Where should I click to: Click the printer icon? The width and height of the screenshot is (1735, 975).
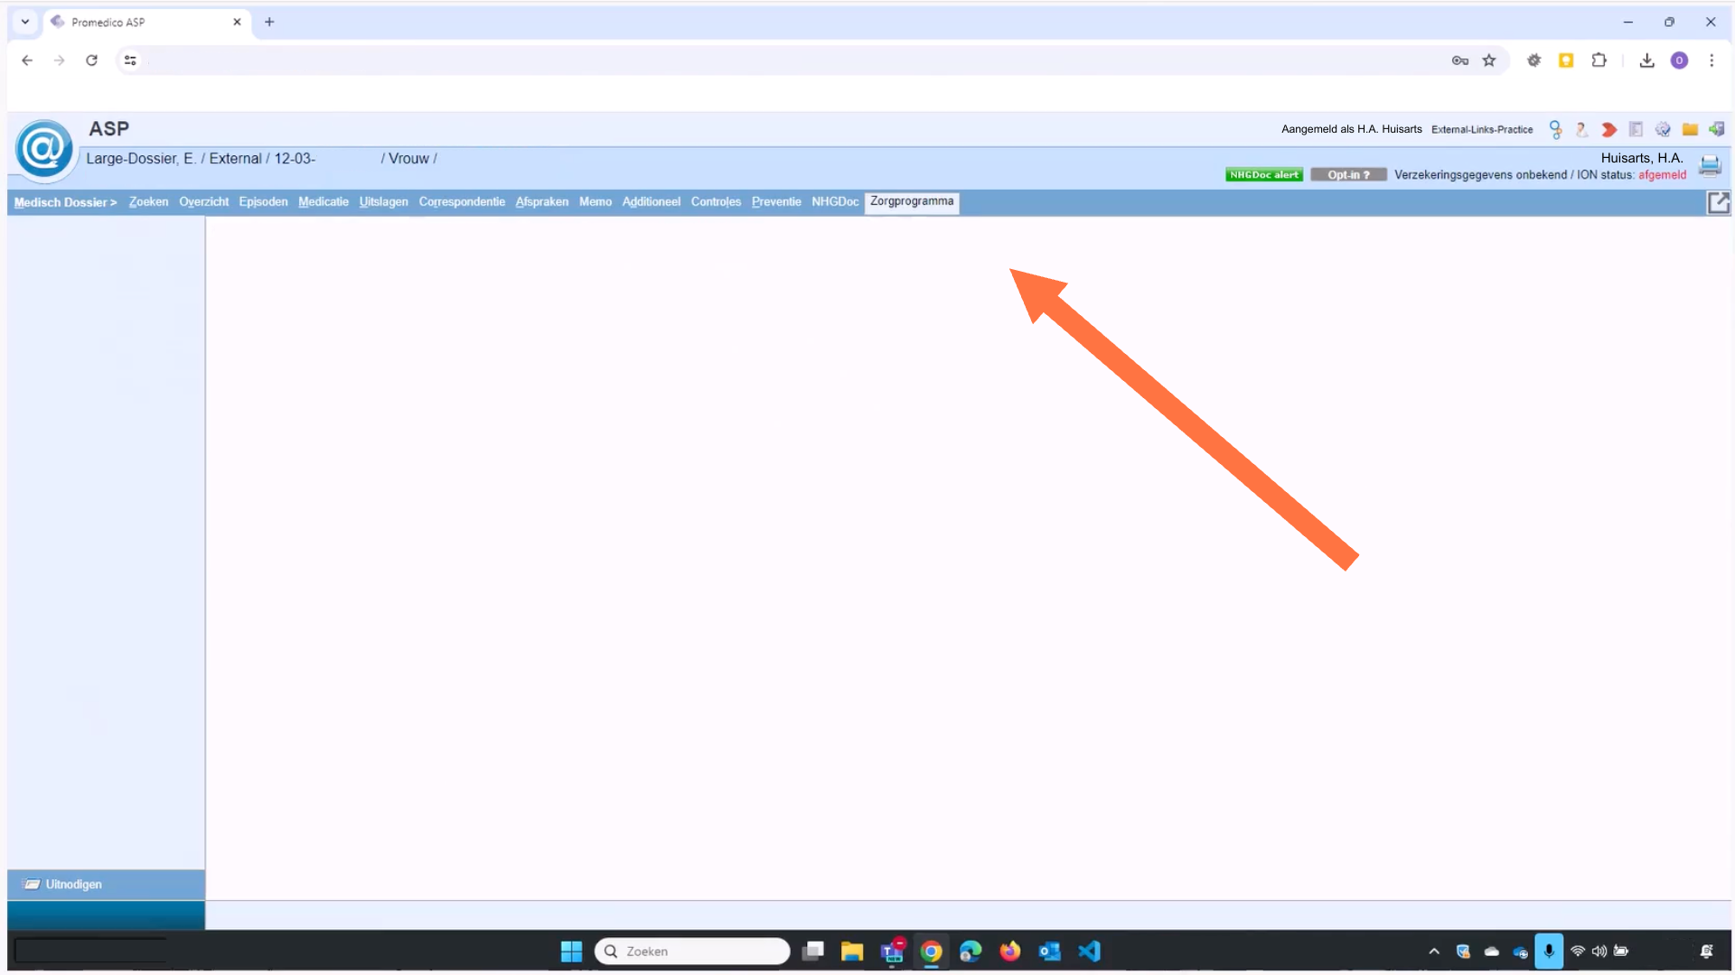point(1710,165)
